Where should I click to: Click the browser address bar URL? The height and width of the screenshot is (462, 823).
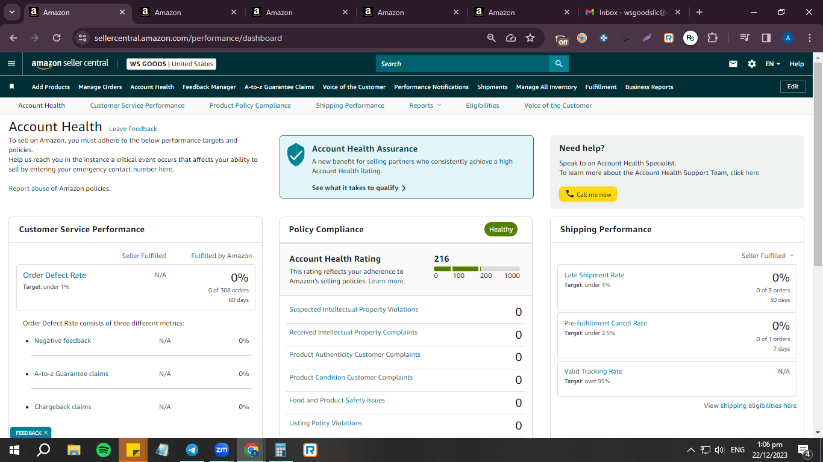coord(188,38)
